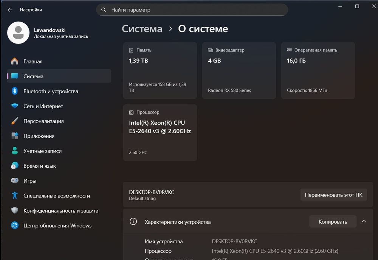This screenshot has height=260, width=378.
Task: Click the paintbrush Персонализация icon
Action: pos(15,121)
